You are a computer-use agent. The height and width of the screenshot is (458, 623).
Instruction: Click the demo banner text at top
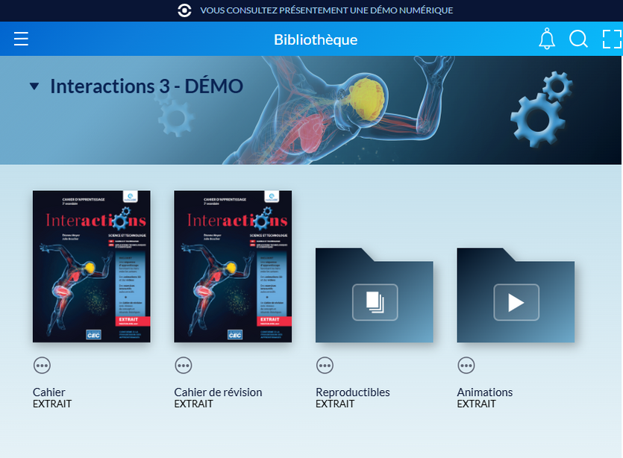[327, 10]
